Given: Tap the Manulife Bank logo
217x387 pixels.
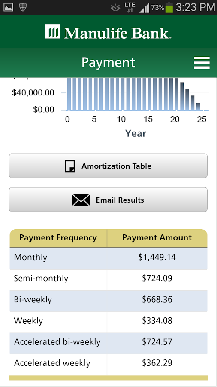Looking at the screenshot, I should coord(108,32).
